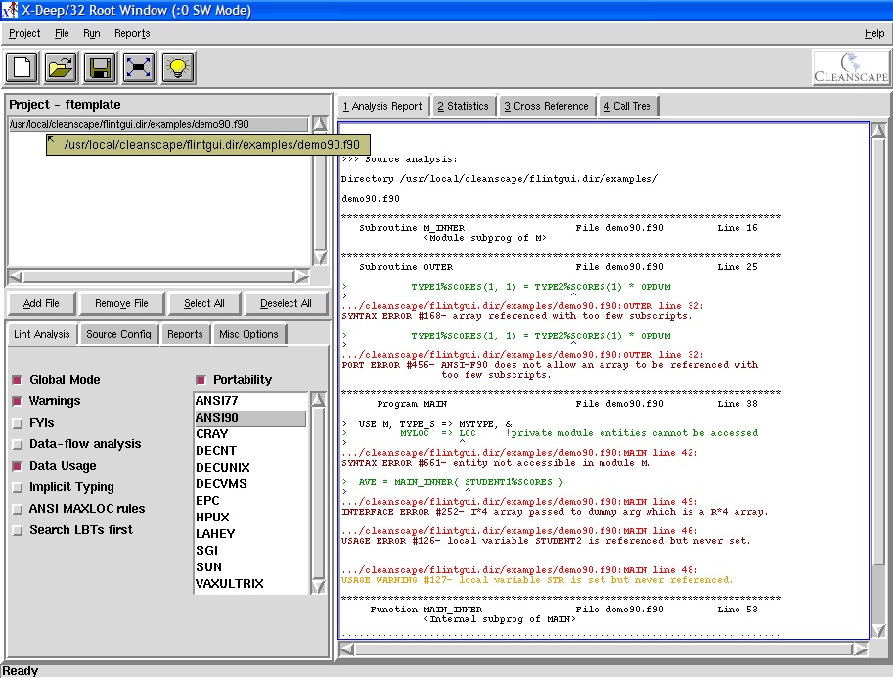
Task: Select DECVMS in portability list
Action: (x=250, y=483)
